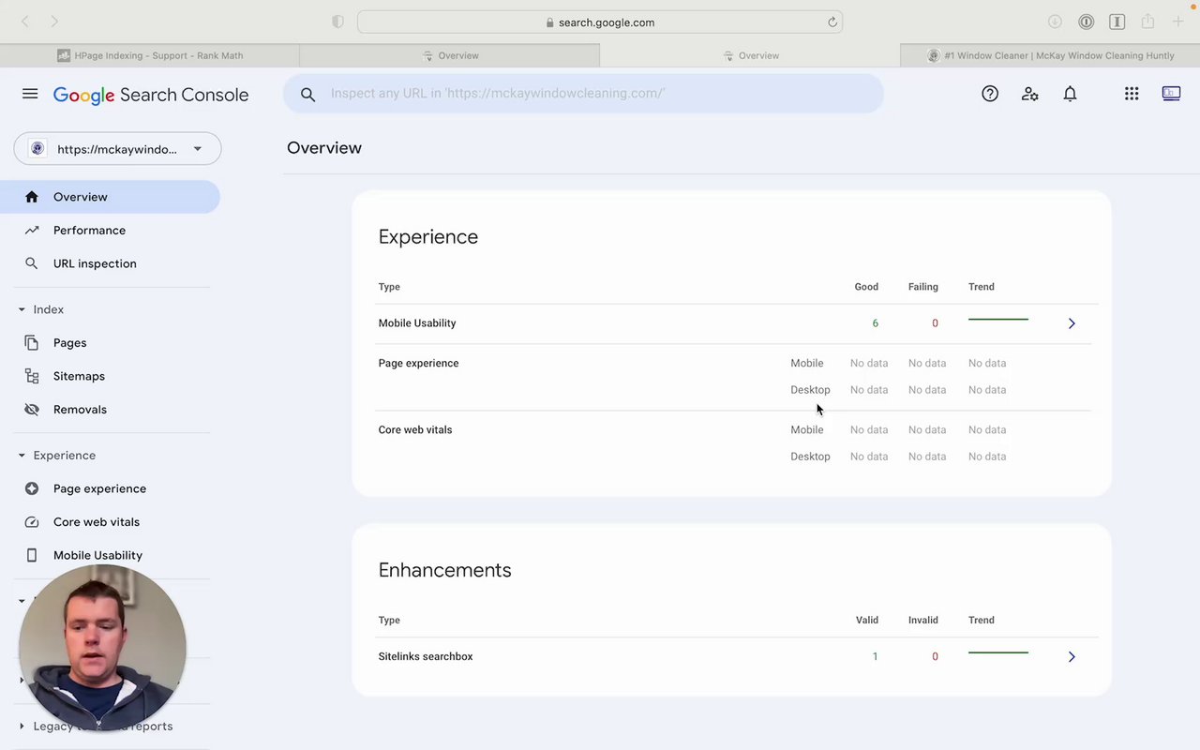This screenshot has height=750, width=1200.
Task: Click the Sitemaps icon in sidebar
Action: pyautogui.click(x=32, y=376)
